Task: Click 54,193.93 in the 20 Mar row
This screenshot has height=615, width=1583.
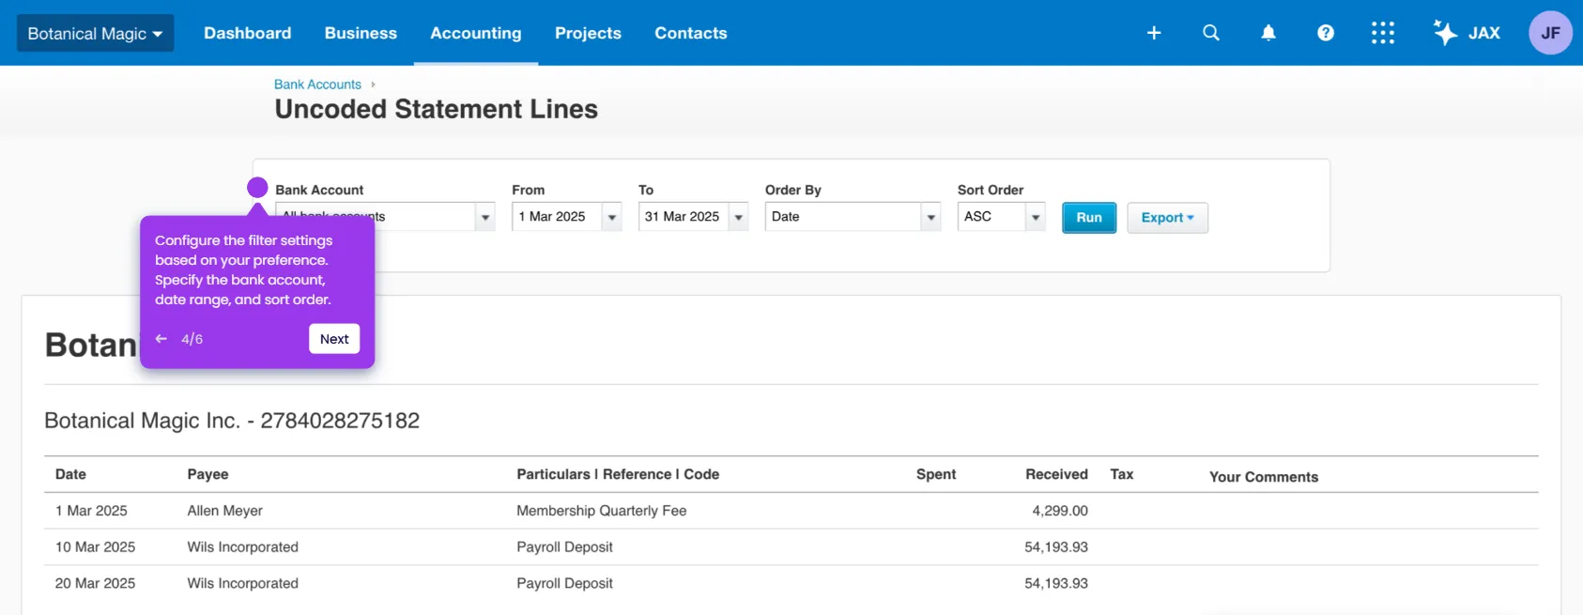Action: [x=1056, y=583]
